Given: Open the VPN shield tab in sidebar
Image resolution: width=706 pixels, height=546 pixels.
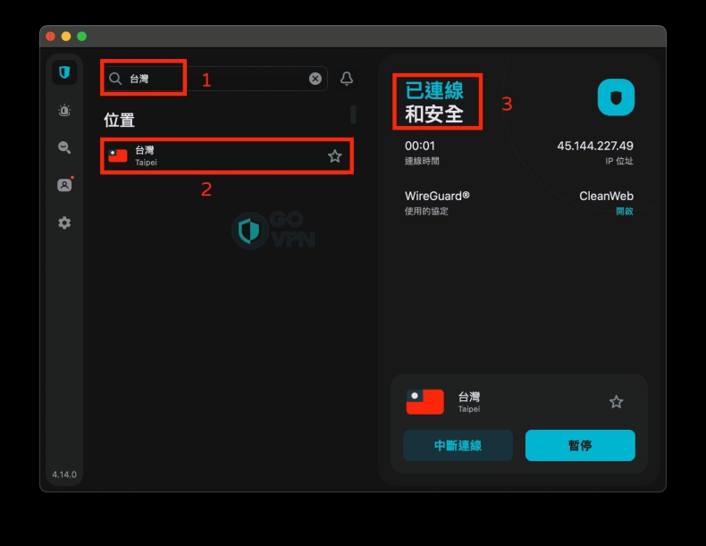Looking at the screenshot, I should (x=64, y=72).
